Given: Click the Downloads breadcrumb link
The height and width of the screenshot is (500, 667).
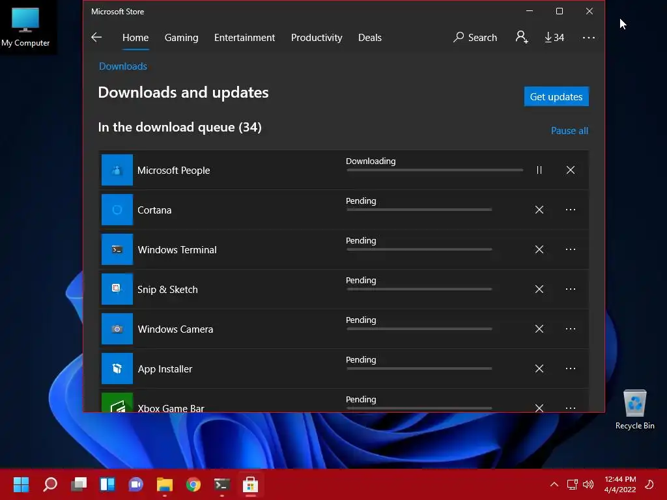Looking at the screenshot, I should (123, 66).
